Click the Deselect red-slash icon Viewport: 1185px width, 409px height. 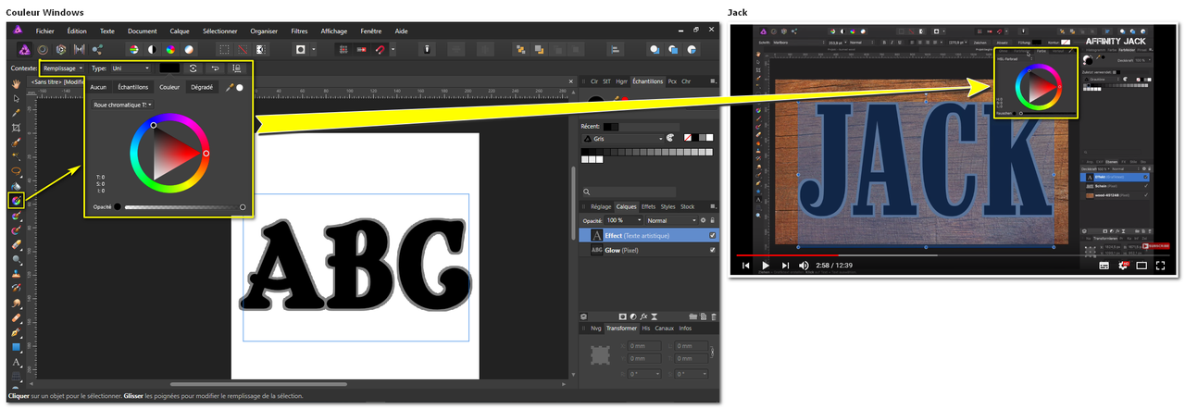point(243,49)
